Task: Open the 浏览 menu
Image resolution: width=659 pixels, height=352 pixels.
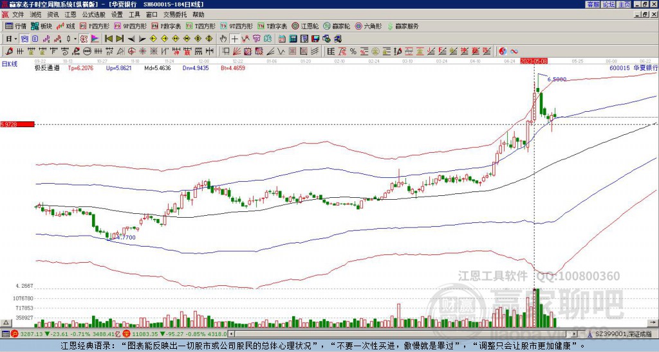Action: [35, 15]
